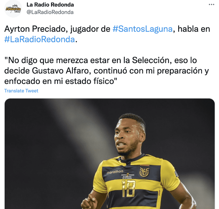Screen dimensions: 219x209
Task: Open the @LaRadioRedonda handle link
Action: [x=50, y=12]
